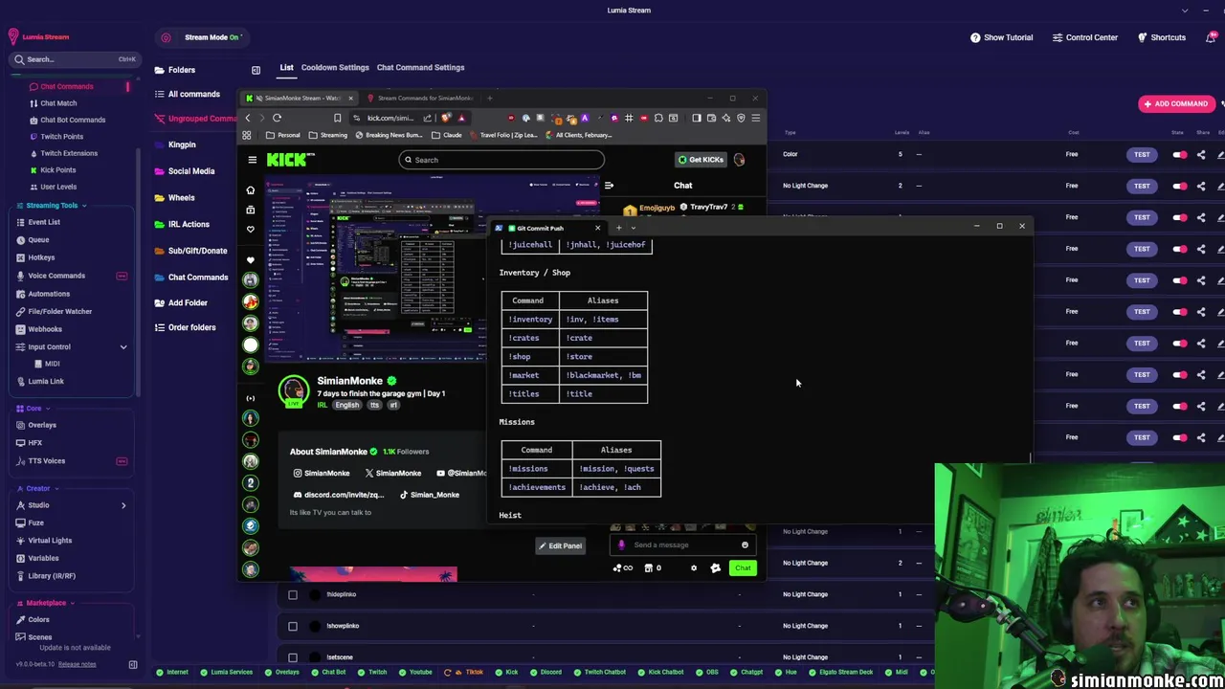Open Automations page
Image resolution: width=1225 pixels, height=689 pixels.
(49, 294)
